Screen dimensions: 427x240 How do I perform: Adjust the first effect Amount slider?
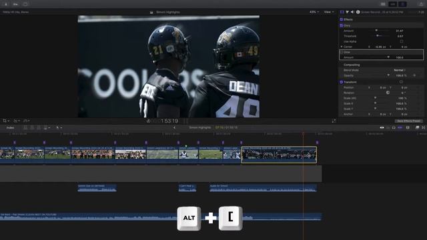[x=376, y=31]
